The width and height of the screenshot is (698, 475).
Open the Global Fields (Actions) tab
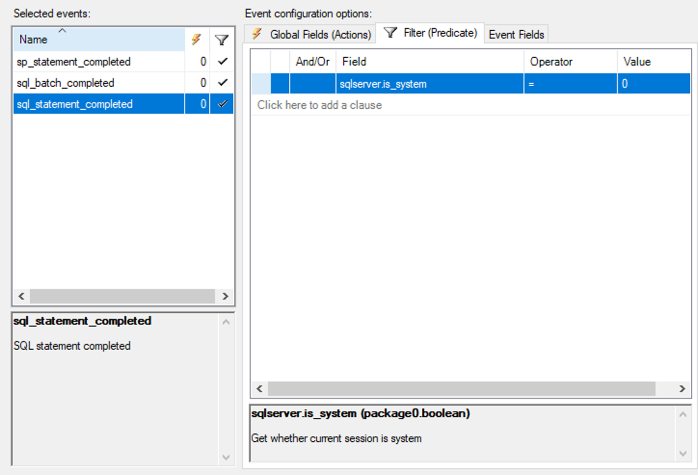pos(310,34)
